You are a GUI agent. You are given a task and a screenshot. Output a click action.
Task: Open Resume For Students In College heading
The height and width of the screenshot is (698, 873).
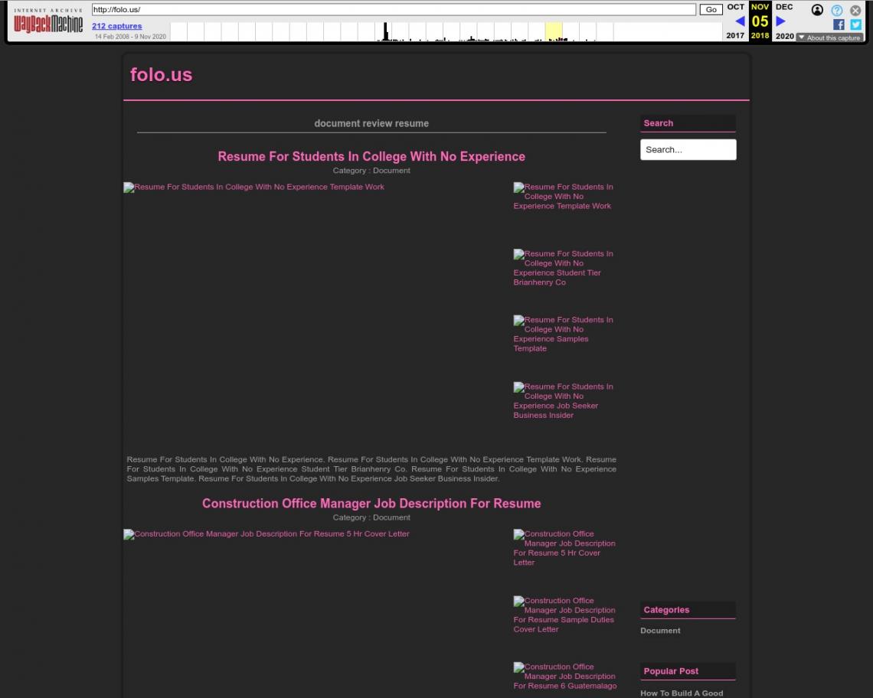[x=371, y=156]
